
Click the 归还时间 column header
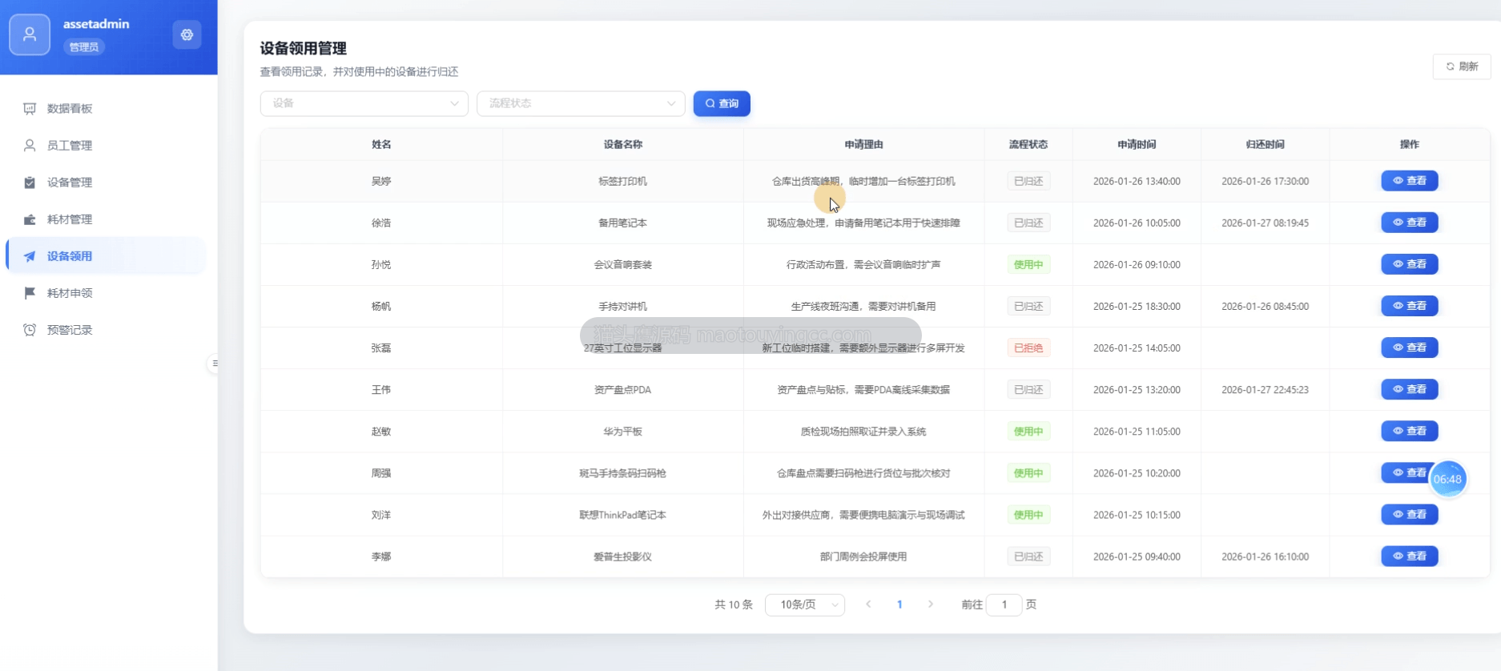click(1266, 144)
